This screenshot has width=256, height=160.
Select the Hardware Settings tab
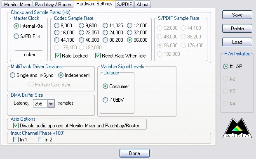pos(94,4)
